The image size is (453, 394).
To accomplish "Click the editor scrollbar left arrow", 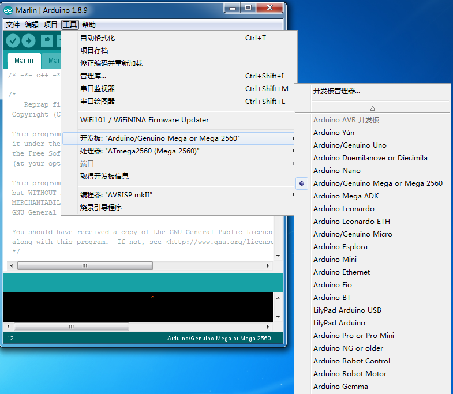I will point(12,266).
